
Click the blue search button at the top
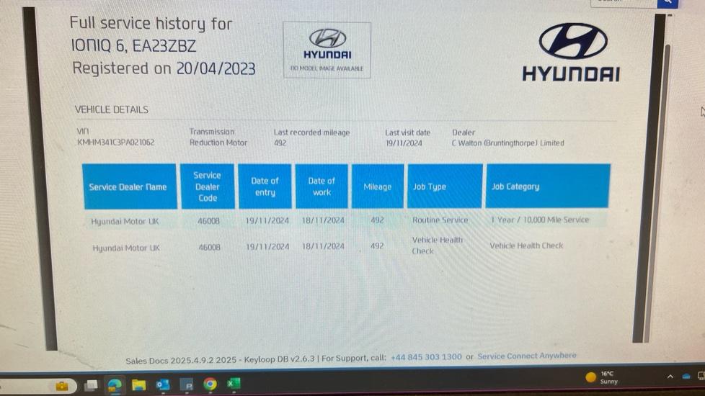[668, 3]
